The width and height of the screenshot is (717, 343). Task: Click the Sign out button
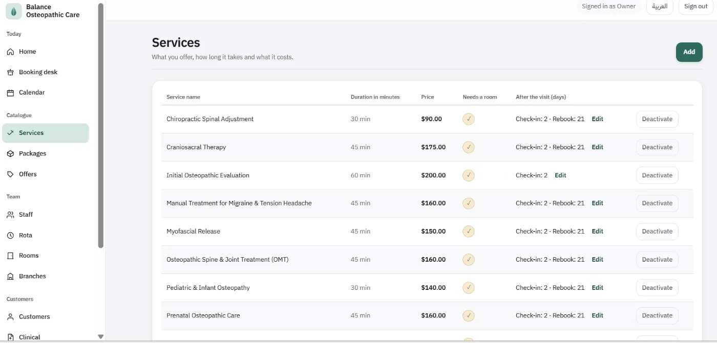coord(695,7)
